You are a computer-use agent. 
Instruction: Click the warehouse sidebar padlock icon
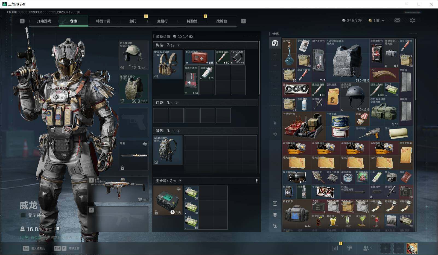click(x=275, y=123)
